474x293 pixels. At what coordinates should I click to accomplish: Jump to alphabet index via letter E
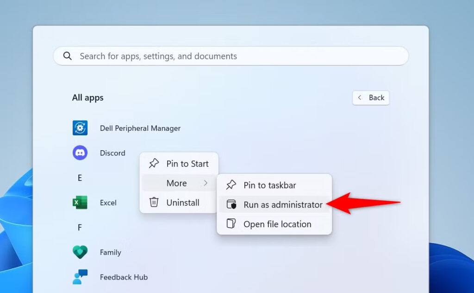pos(80,178)
